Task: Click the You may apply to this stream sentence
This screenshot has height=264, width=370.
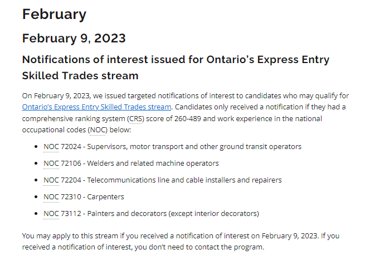Action: tap(181, 241)
